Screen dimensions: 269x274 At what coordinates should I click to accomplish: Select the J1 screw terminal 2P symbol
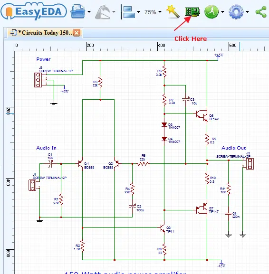(32, 185)
